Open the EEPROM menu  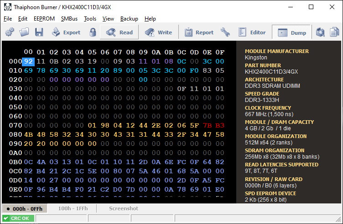tap(44, 19)
